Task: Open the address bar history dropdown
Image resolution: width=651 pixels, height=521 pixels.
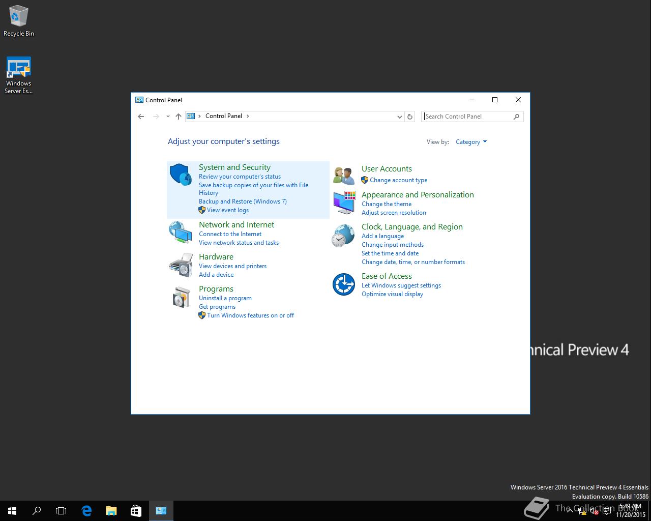Action: 399,117
